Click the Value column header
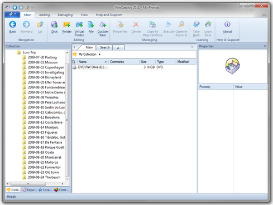The image size is (273, 205). click(250, 87)
